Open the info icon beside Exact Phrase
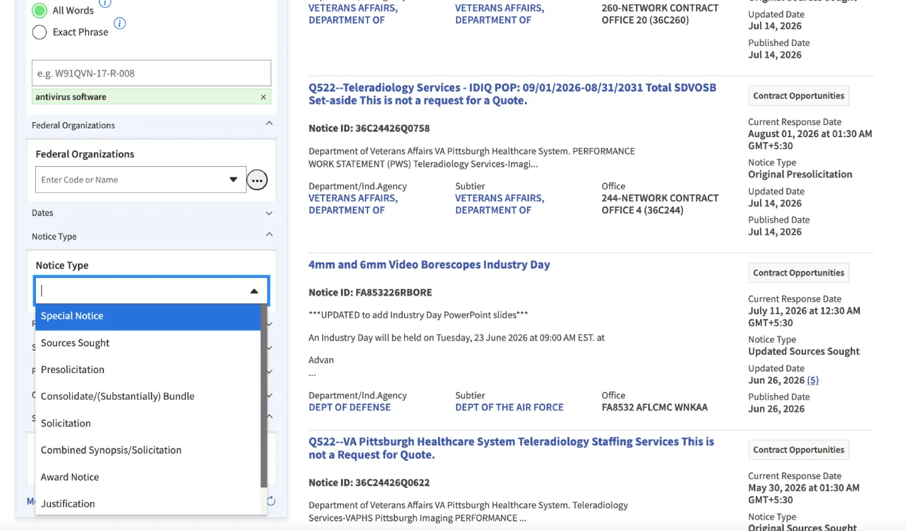The image size is (906, 531). tap(120, 23)
